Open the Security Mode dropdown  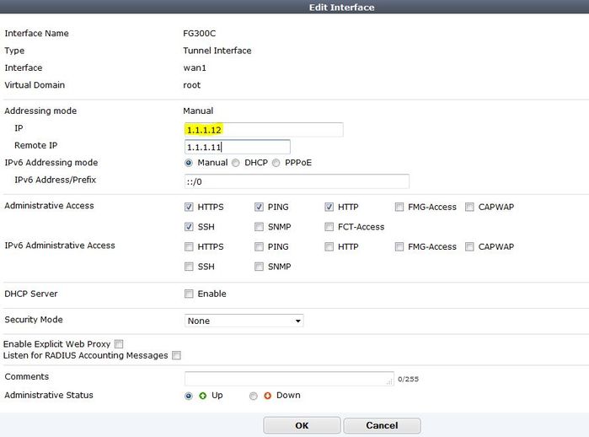pos(244,321)
